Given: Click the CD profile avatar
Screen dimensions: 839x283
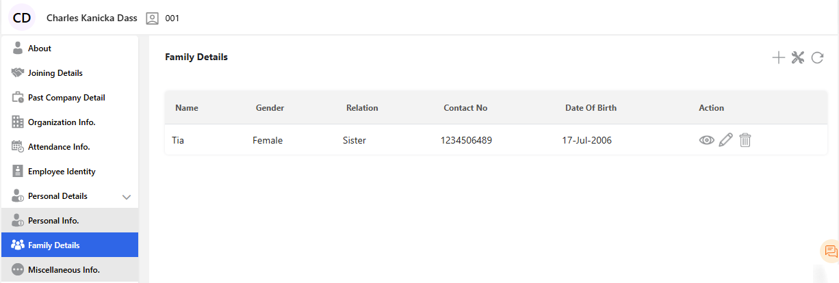Looking at the screenshot, I should [22, 18].
